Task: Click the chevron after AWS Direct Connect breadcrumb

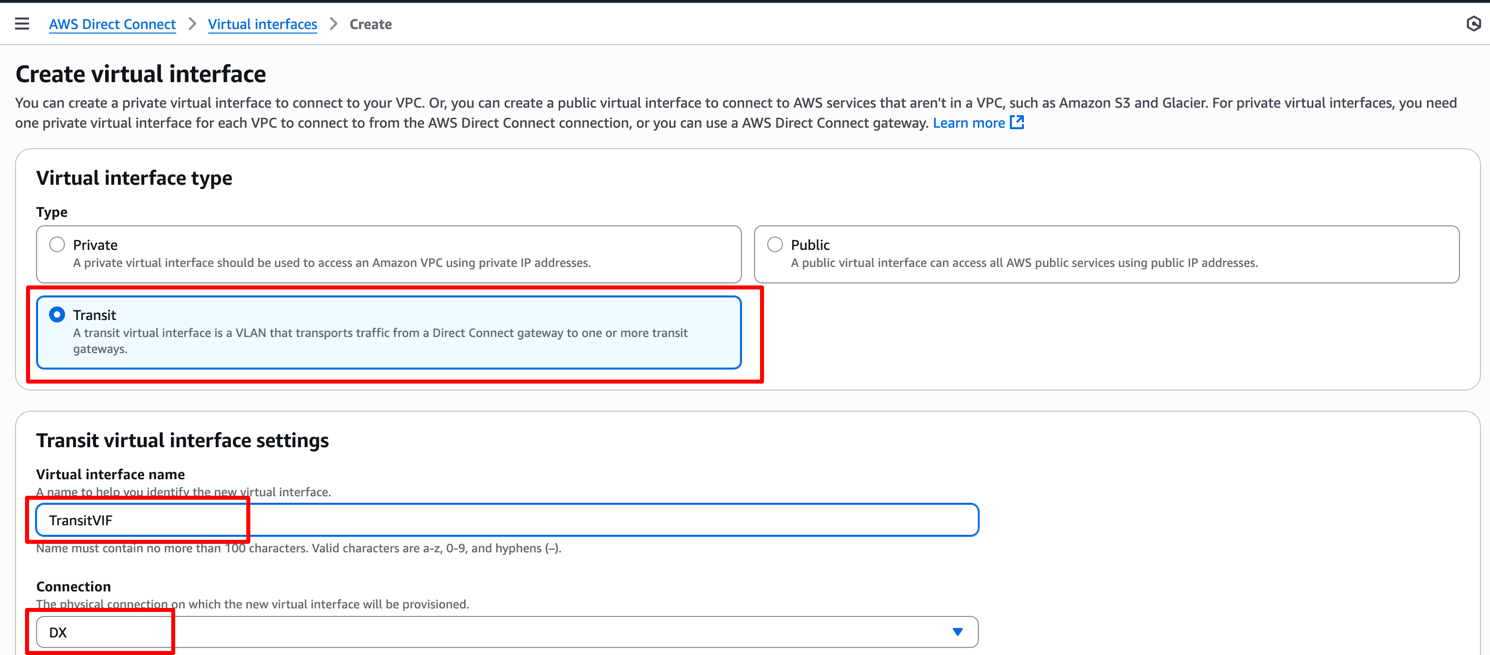Action: pos(192,25)
